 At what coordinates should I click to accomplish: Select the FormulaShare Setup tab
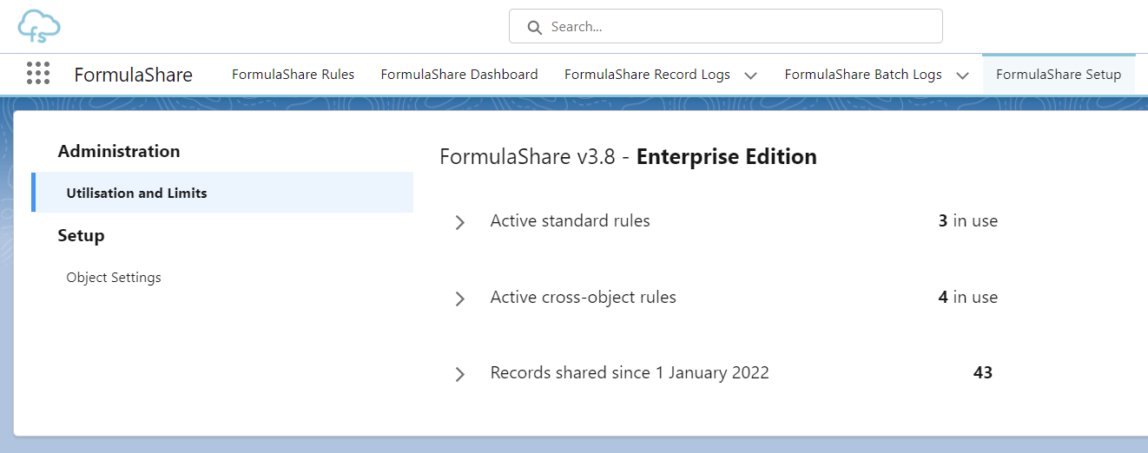[1058, 75]
